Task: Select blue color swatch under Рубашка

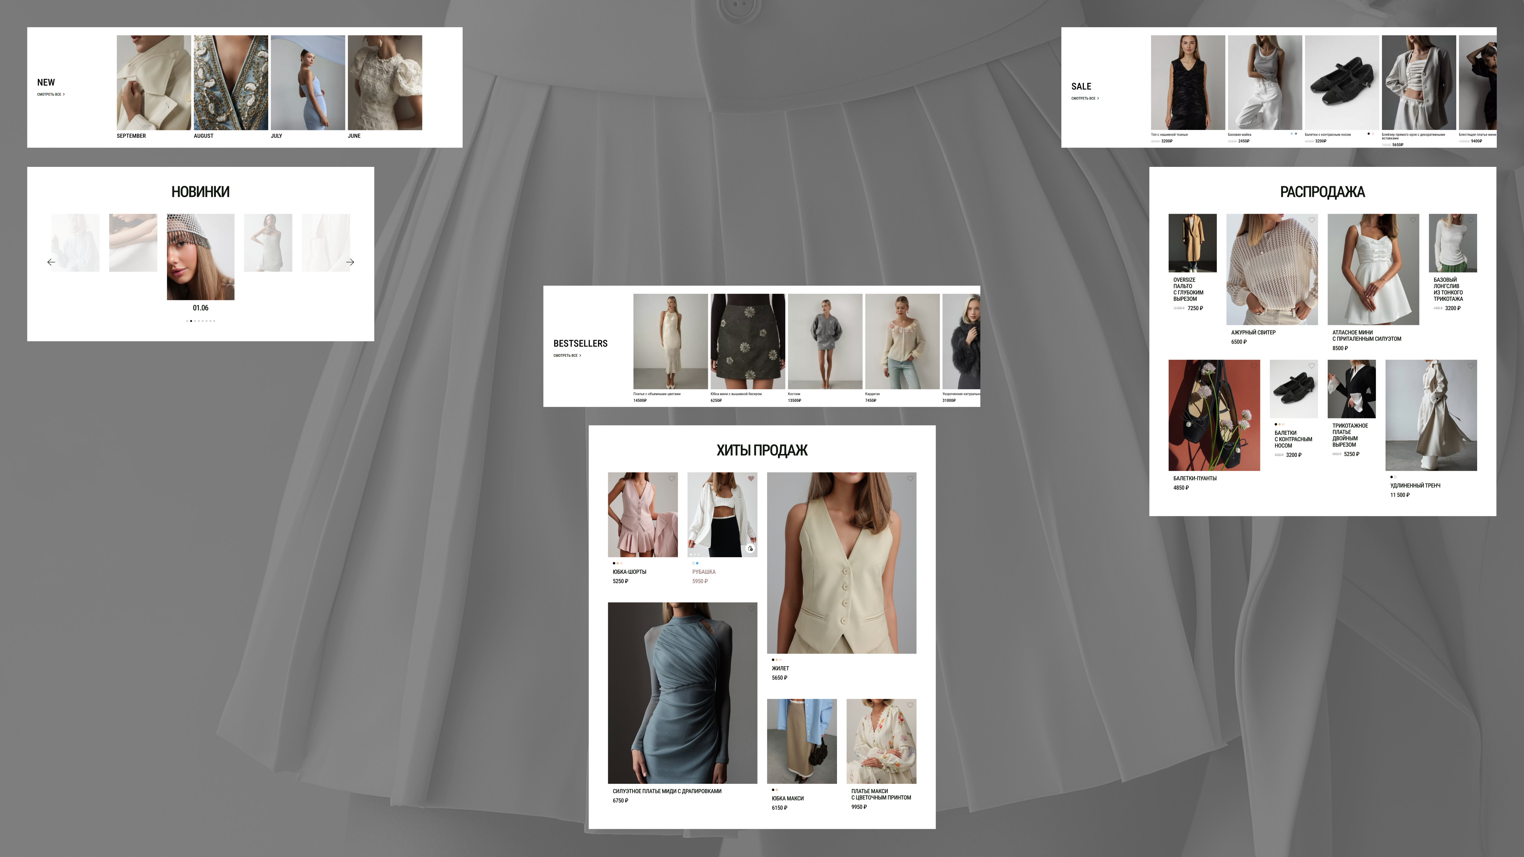Action: [x=697, y=563]
